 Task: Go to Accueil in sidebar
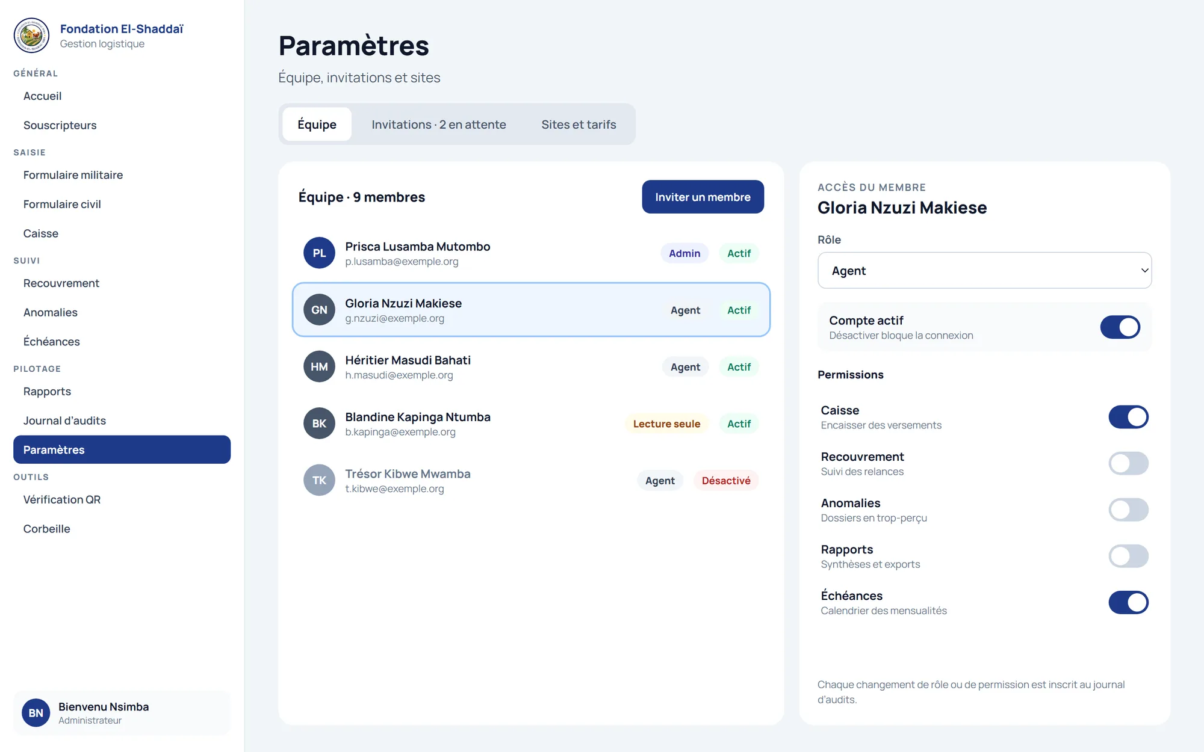pyautogui.click(x=122, y=96)
